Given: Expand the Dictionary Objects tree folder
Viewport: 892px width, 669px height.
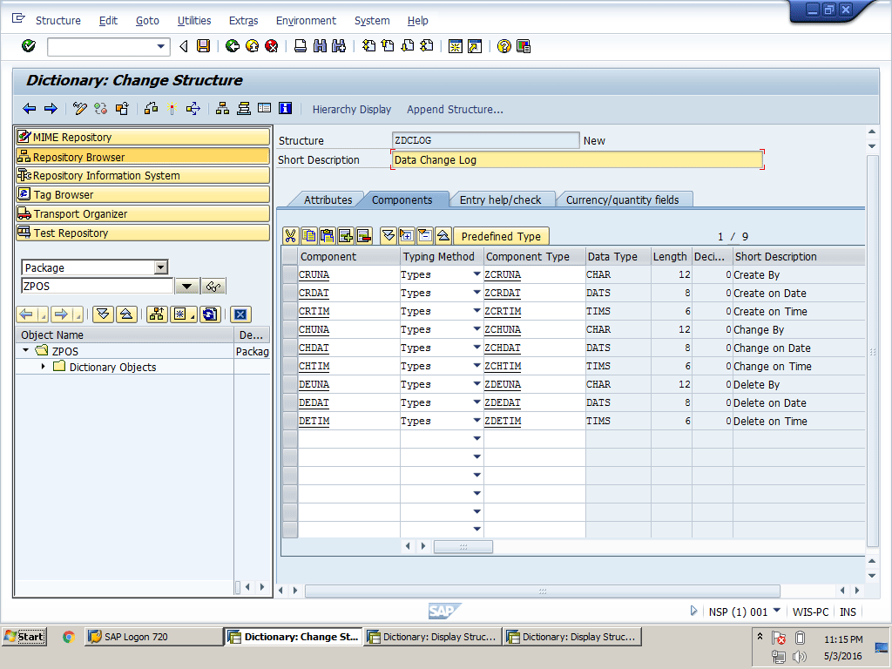Looking at the screenshot, I should point(44,367).
